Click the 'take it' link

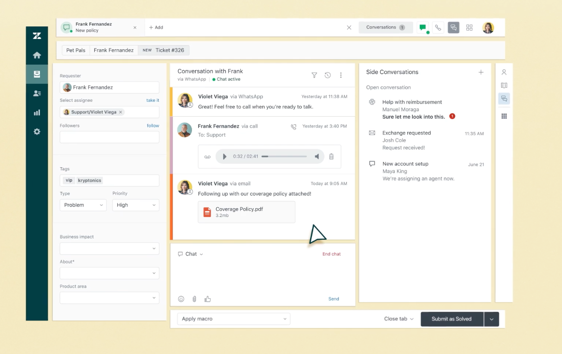pyautogui.click(x=152, y=100)
